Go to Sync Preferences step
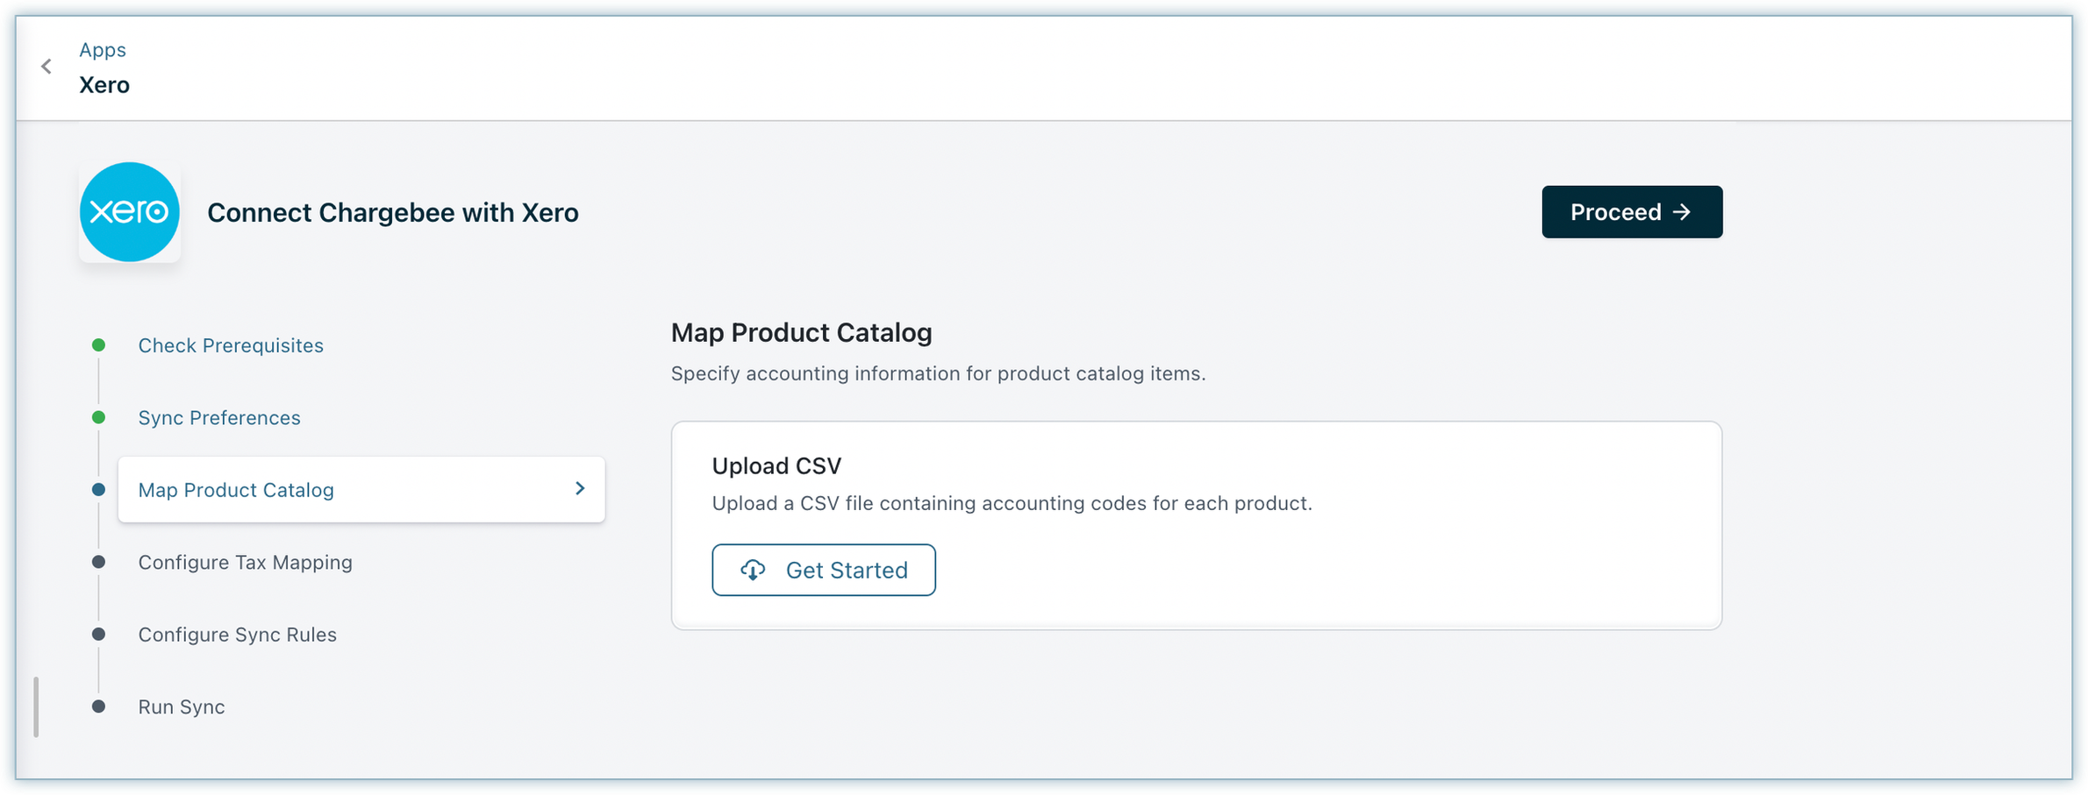 tap(219, 418)
